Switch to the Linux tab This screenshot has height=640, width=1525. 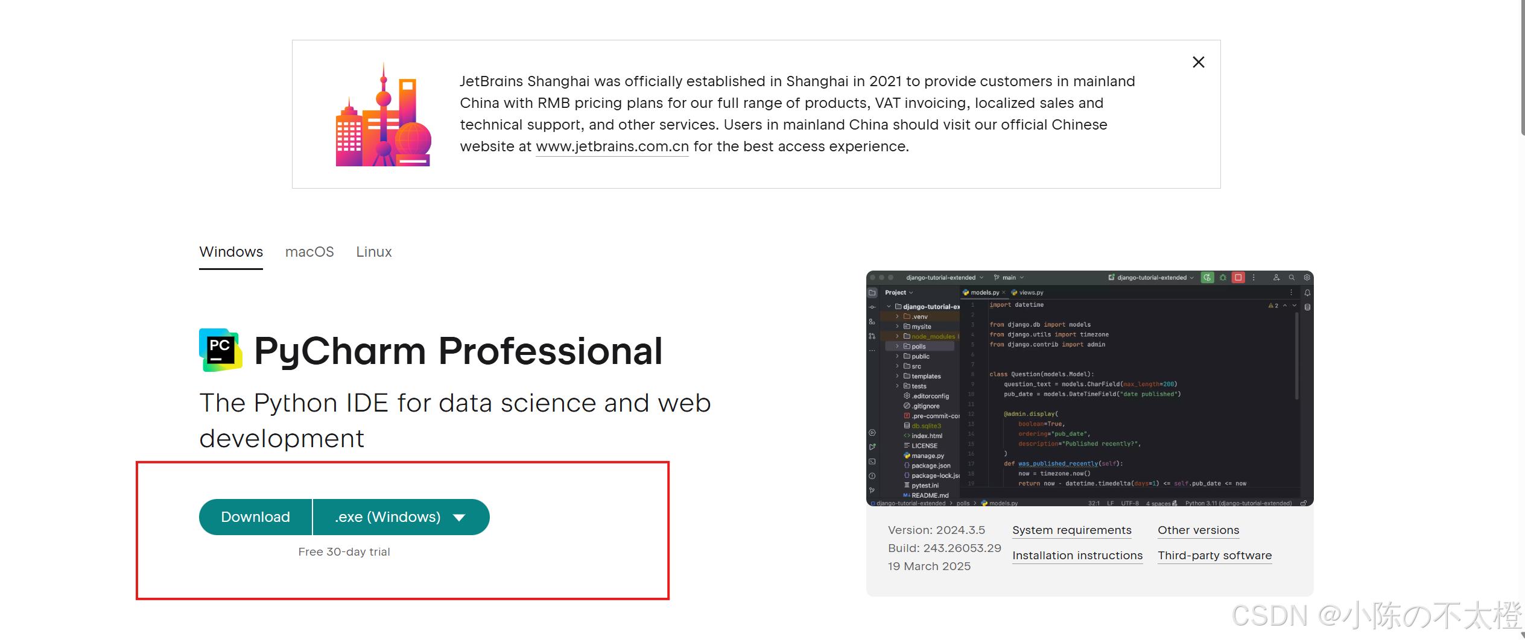tap(374, 252)
